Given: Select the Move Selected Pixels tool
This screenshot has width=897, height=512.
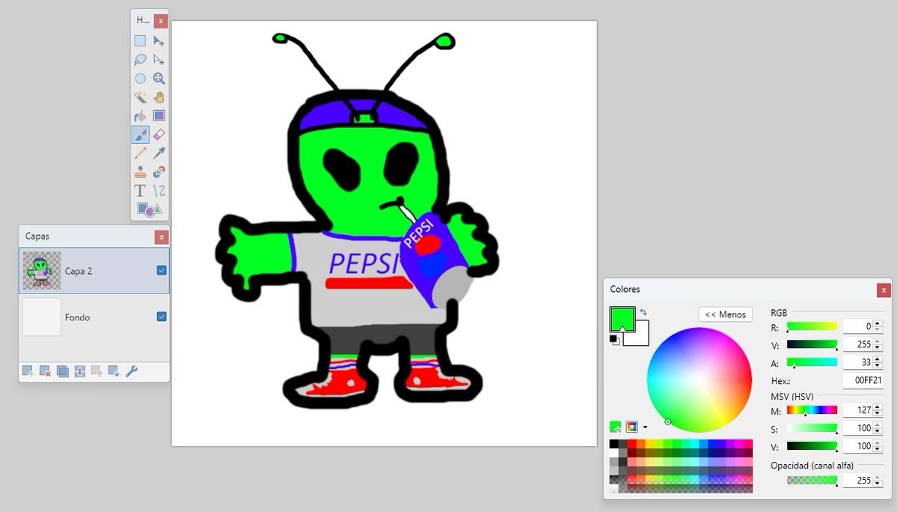Looking at the screenshot, I should point(159,40).
